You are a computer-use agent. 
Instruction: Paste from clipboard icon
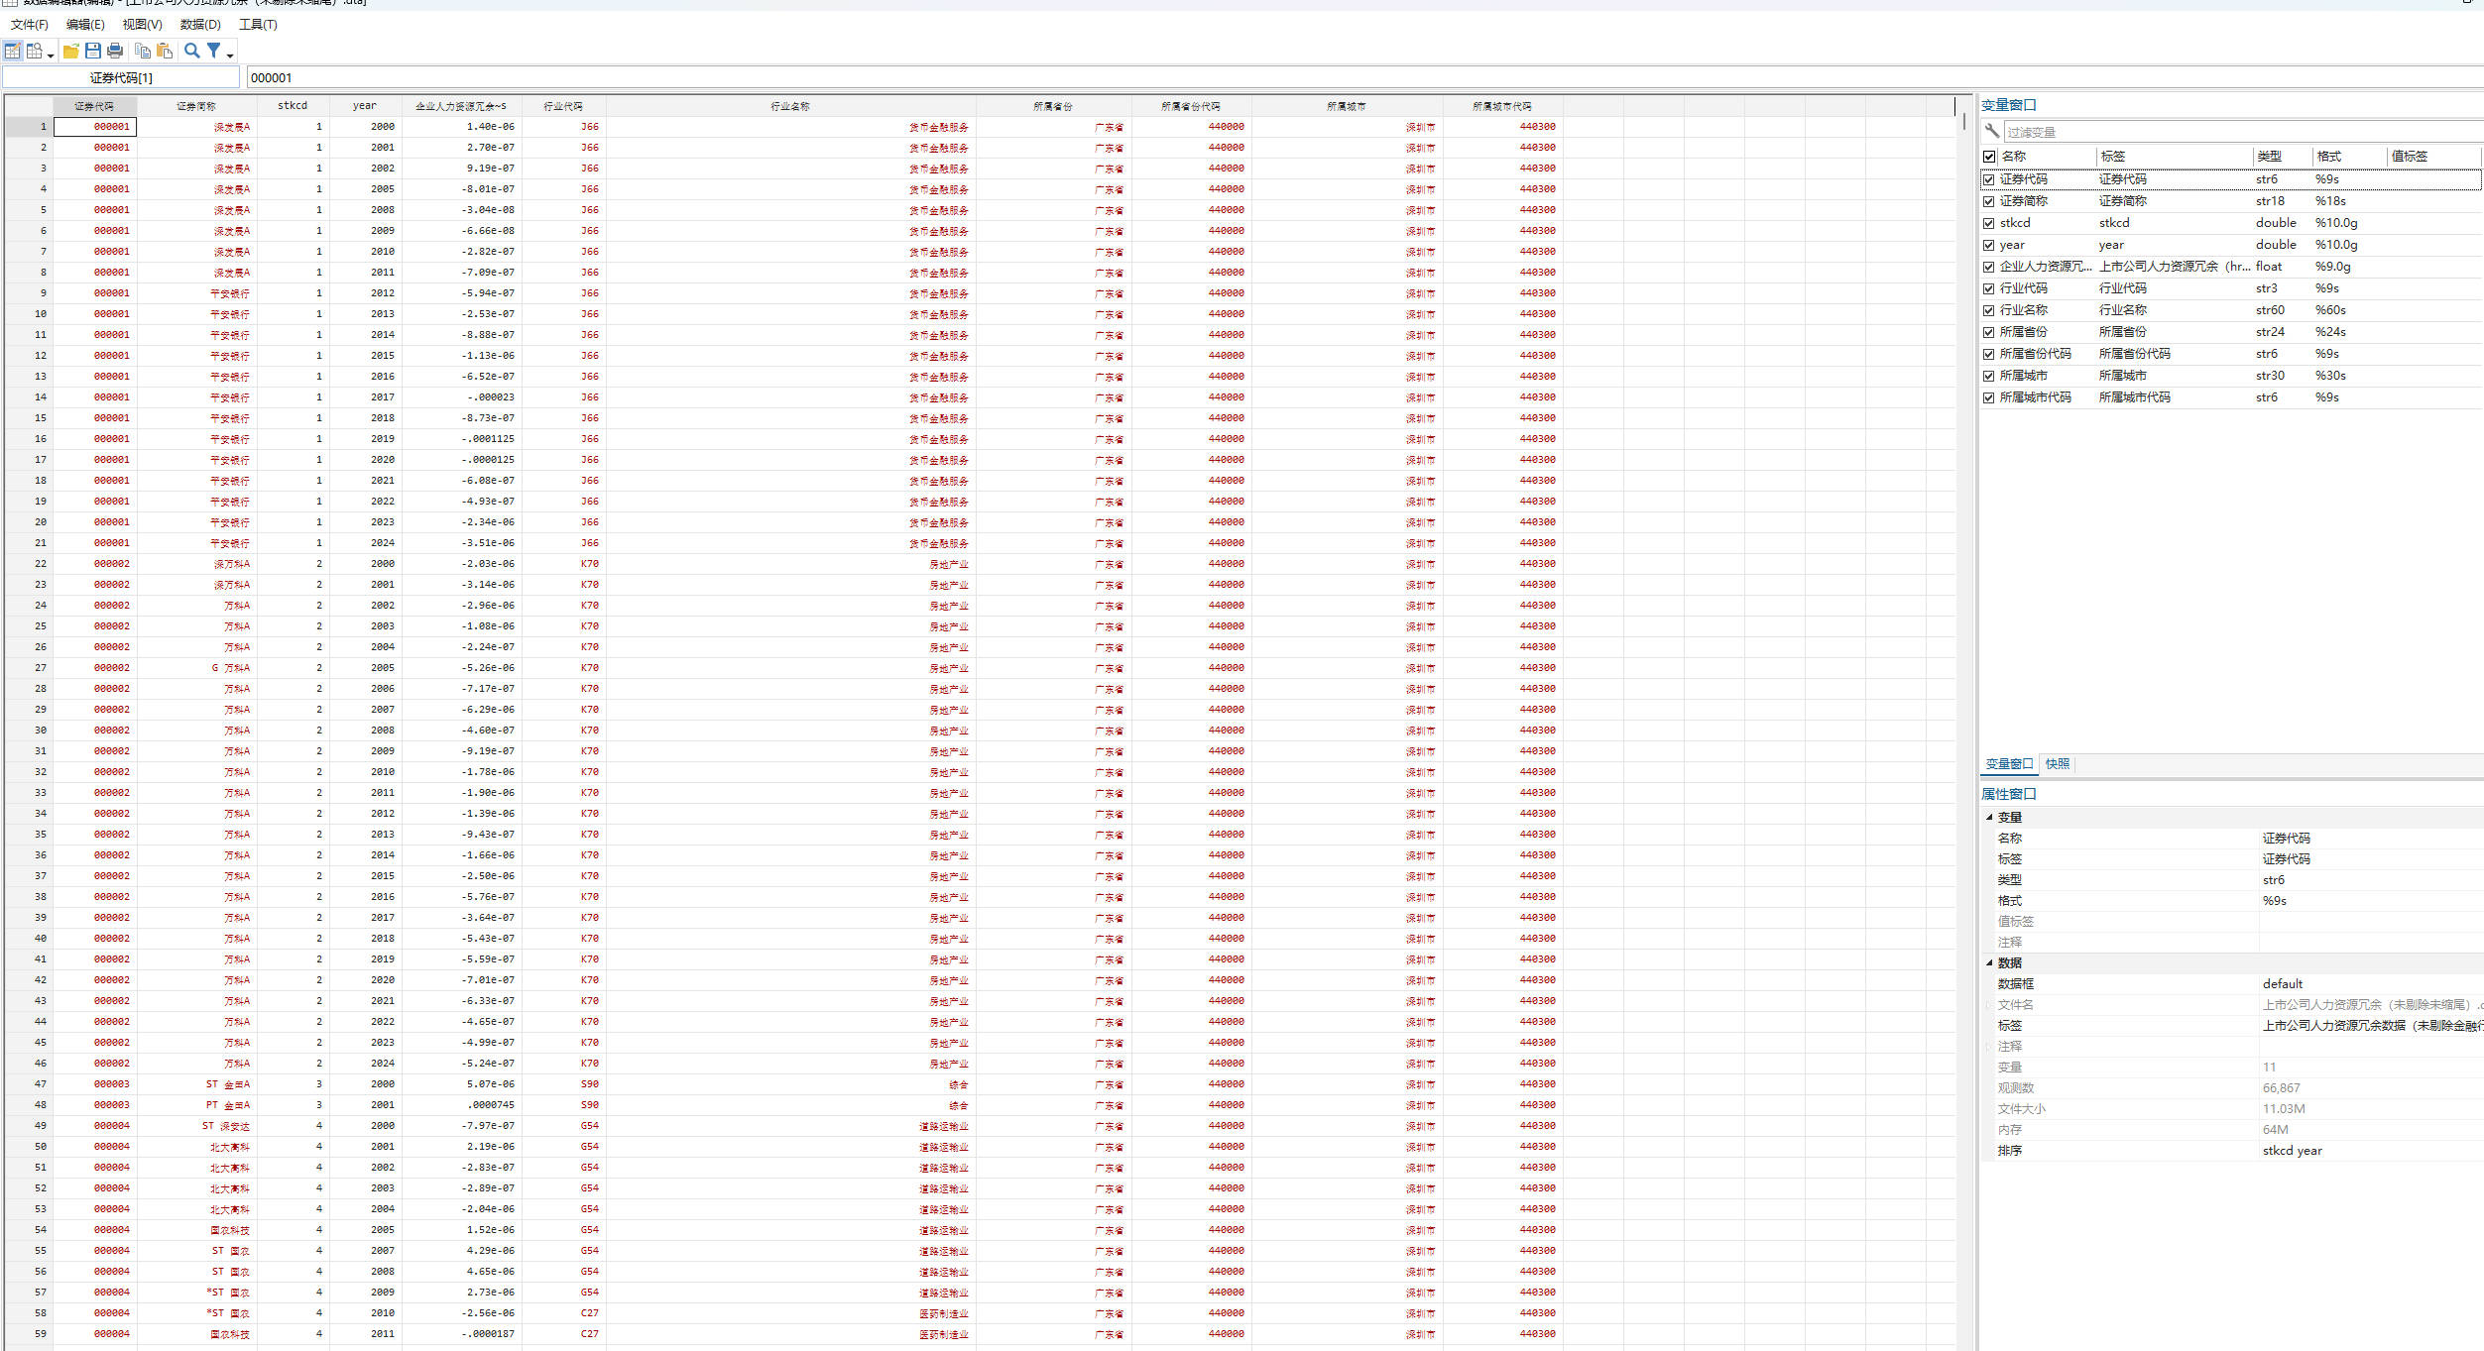[x=165, y=51]
